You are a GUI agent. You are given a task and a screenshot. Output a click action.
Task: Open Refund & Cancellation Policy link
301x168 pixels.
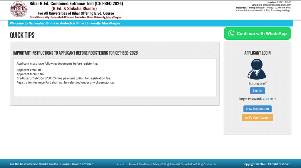(x=186, y=164)
